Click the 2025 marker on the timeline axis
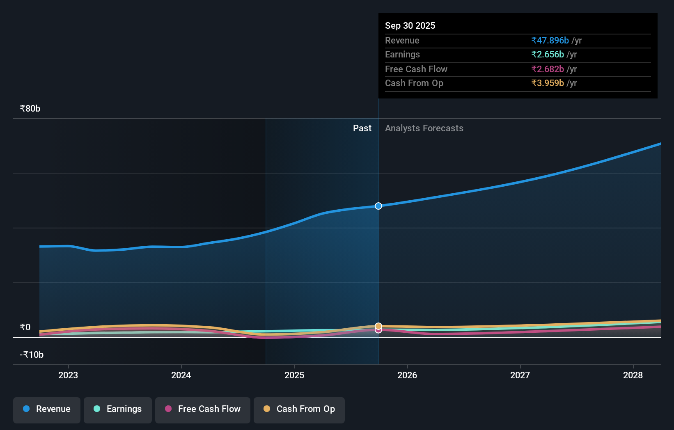This screenshot has width=674, height=430. coord(294,375)
